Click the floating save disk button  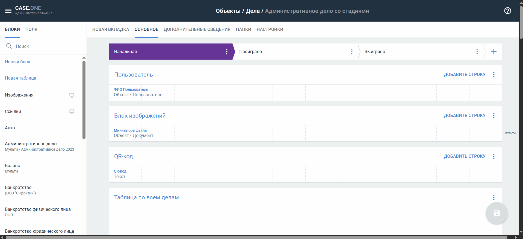(x=497, y=213)
